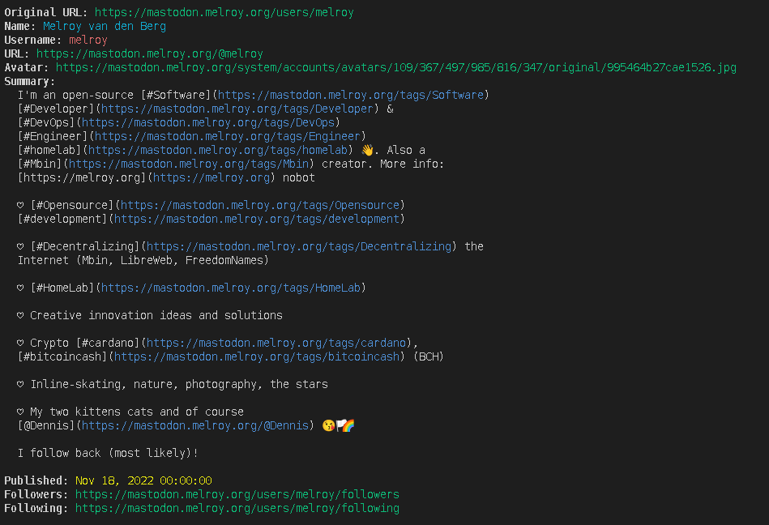Click the Summary: label

[x=29, y=81]
